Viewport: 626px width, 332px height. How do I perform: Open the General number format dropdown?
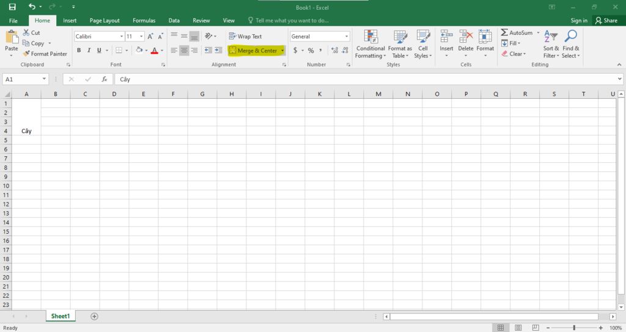tap(347, 37)
